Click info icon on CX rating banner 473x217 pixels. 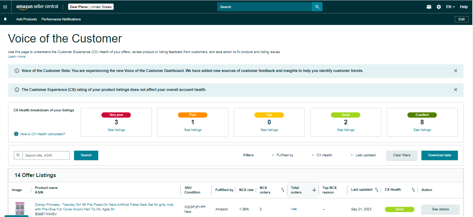[17, 90]
